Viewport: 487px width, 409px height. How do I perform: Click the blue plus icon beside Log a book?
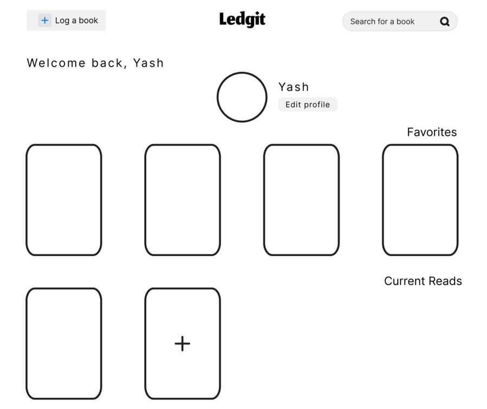tap(44, 21)
